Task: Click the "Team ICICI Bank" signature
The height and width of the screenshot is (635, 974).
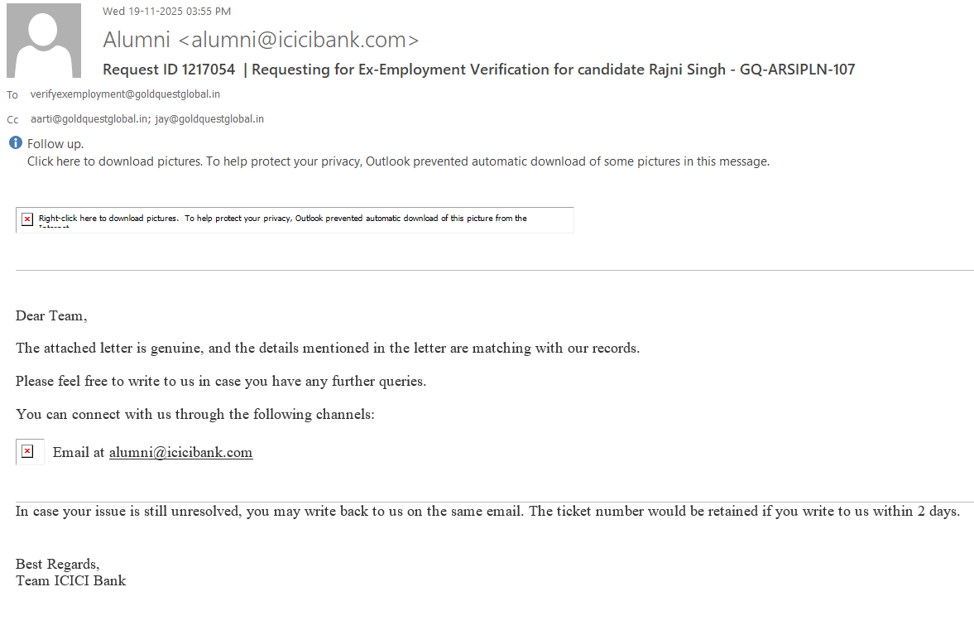Action: 70,580
